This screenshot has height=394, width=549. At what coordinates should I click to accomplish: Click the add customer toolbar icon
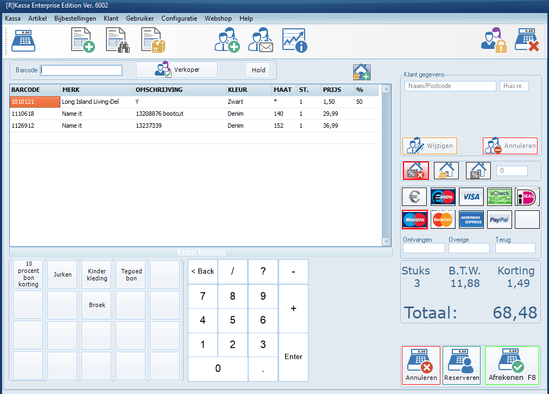tap(227, 40)
